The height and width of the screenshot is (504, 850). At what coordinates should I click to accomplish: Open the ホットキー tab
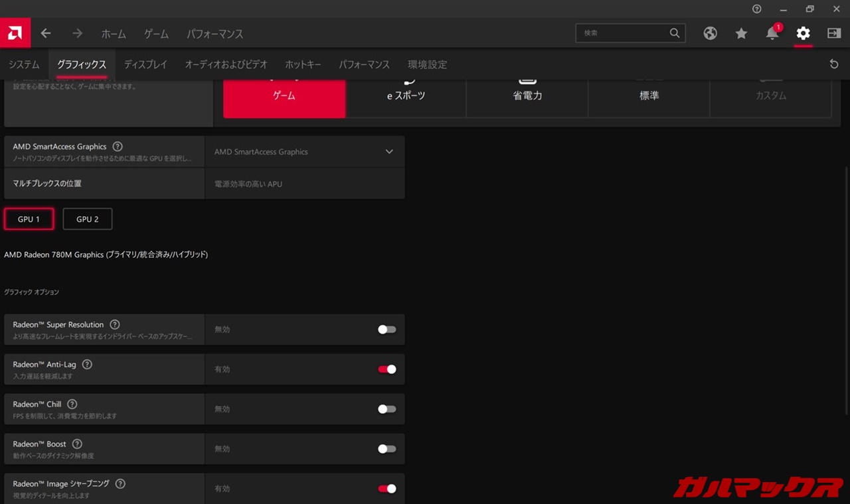pyautogui.click(x=303, y=64)
